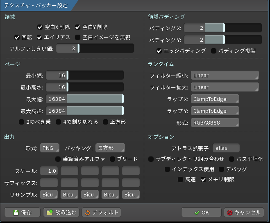Open the フィルター拡大 Linear dropdown
270x223 pixels.
click(x=225, y=87)
